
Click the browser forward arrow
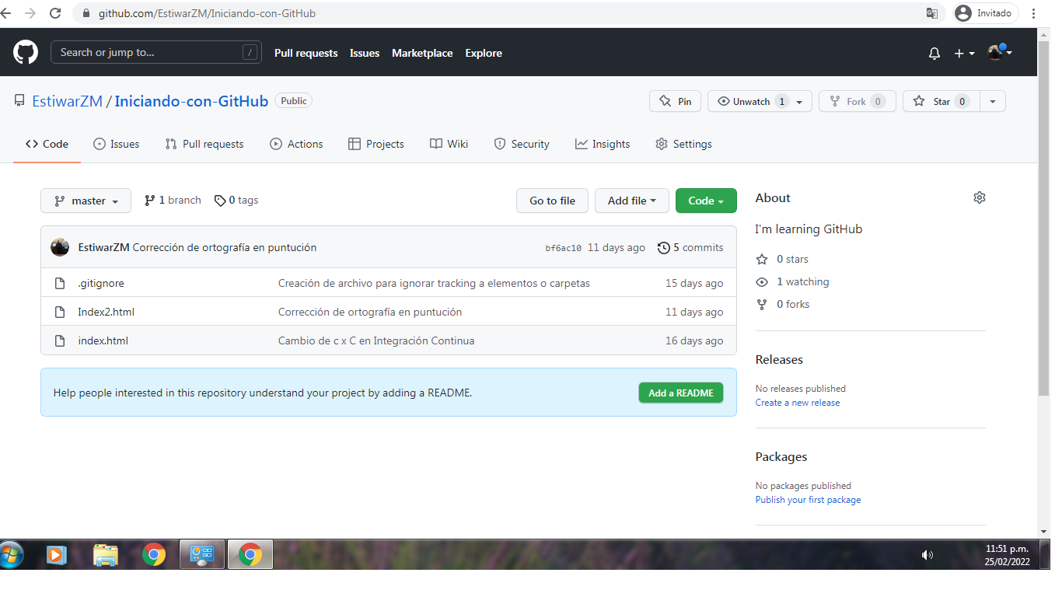[x=30, y=13]
